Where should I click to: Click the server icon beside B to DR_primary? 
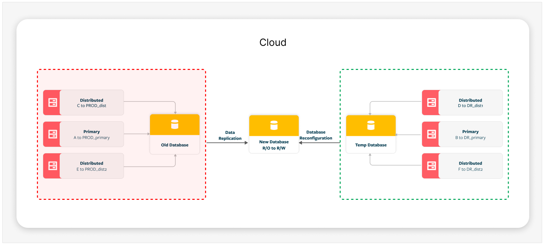tap(431, 134)
